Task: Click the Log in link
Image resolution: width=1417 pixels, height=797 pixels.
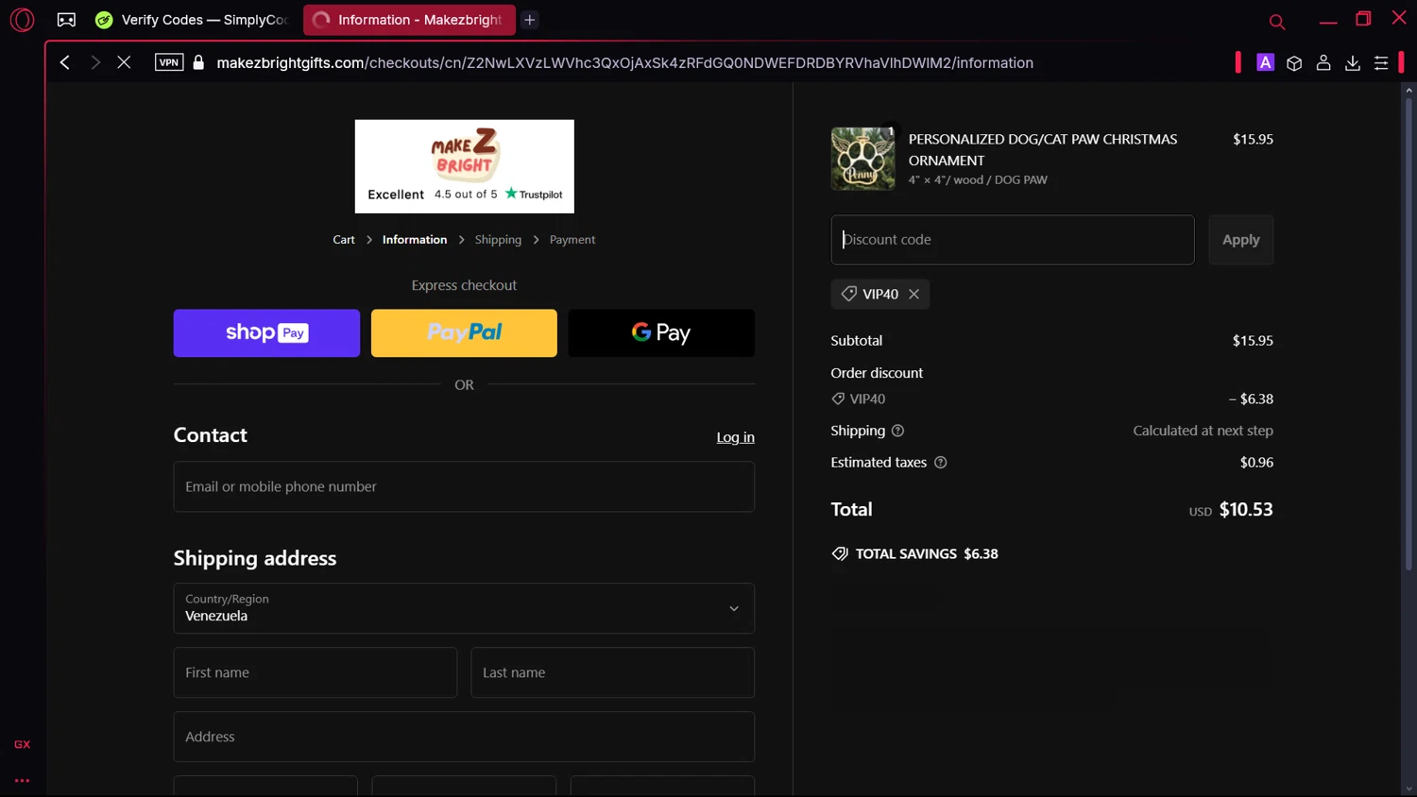Action: (x=735, y=437)
